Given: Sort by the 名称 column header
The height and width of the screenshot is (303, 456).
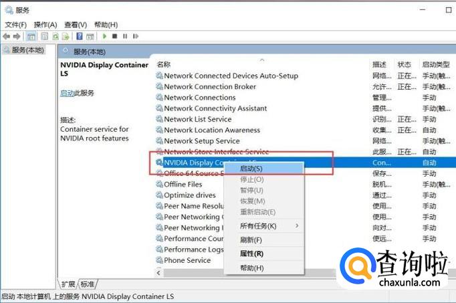Looking at the screenshot, I should [x=163, y=64].
